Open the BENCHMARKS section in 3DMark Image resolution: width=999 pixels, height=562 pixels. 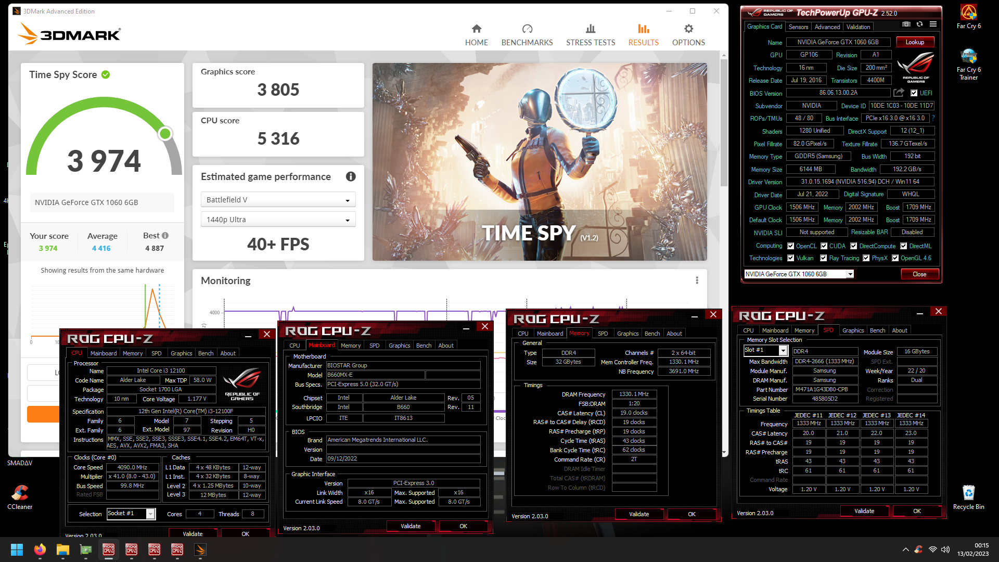(527, 35)
